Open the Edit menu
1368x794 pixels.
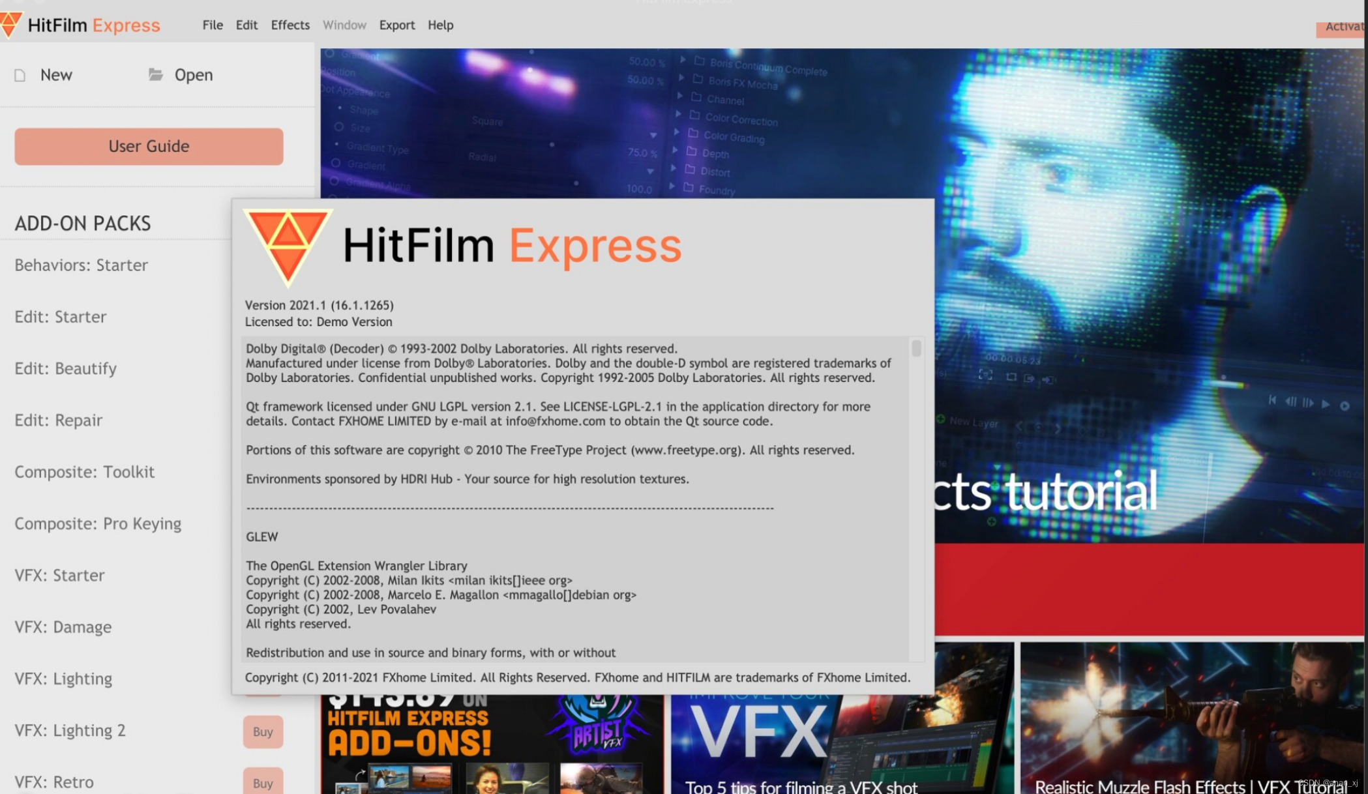[x=246, y=25]
